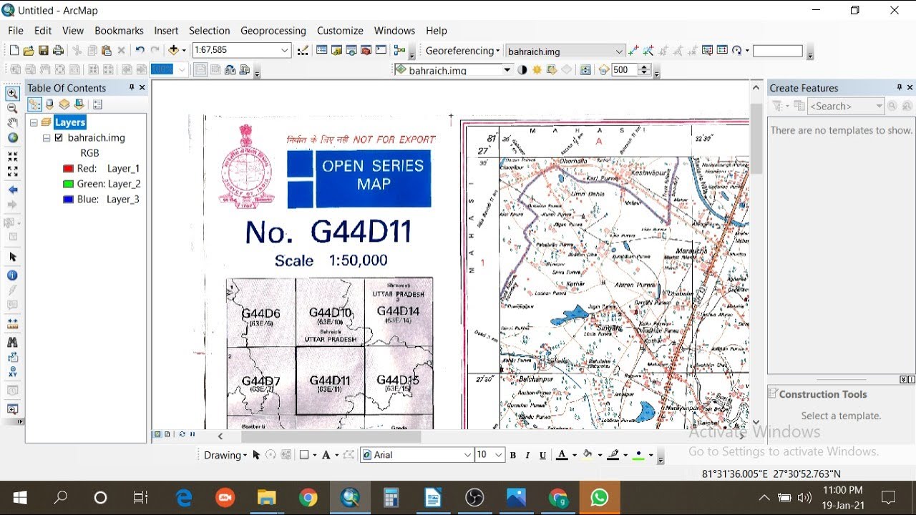The height and width of the screenshot is (515, 916).
Task: Activate the Identify tool
Action: (x=12, y=275)
